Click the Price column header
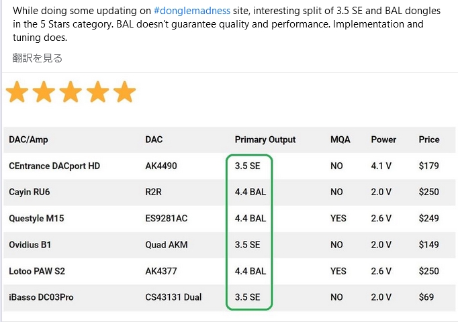The image size is (458, 322). [429, 140]
